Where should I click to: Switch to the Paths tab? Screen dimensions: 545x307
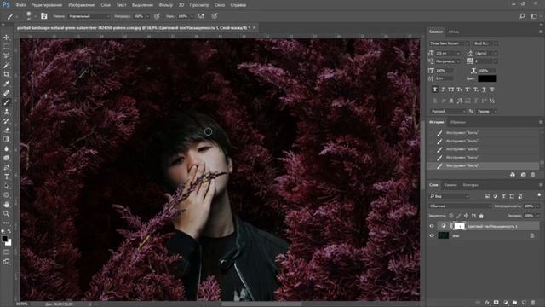click(470, 185)
